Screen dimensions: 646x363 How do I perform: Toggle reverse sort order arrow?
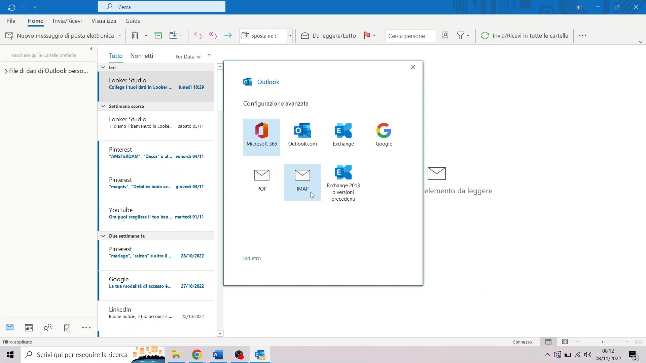click(x=209, y=56)
